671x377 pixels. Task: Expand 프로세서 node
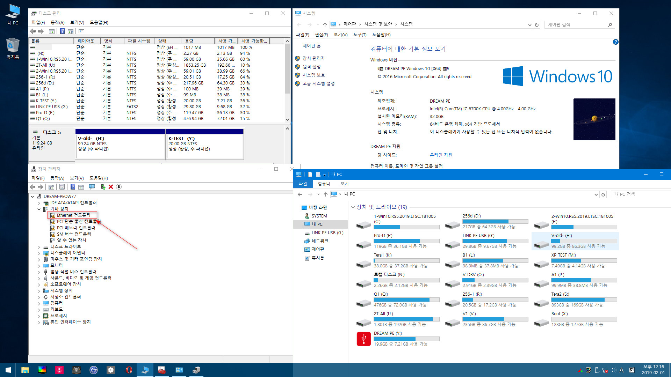pos(39,316)
